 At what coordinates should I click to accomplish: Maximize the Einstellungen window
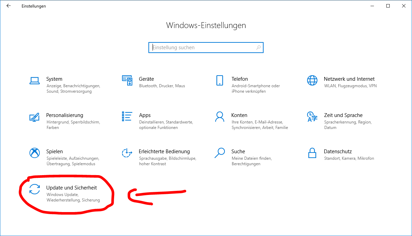[388, 6]
